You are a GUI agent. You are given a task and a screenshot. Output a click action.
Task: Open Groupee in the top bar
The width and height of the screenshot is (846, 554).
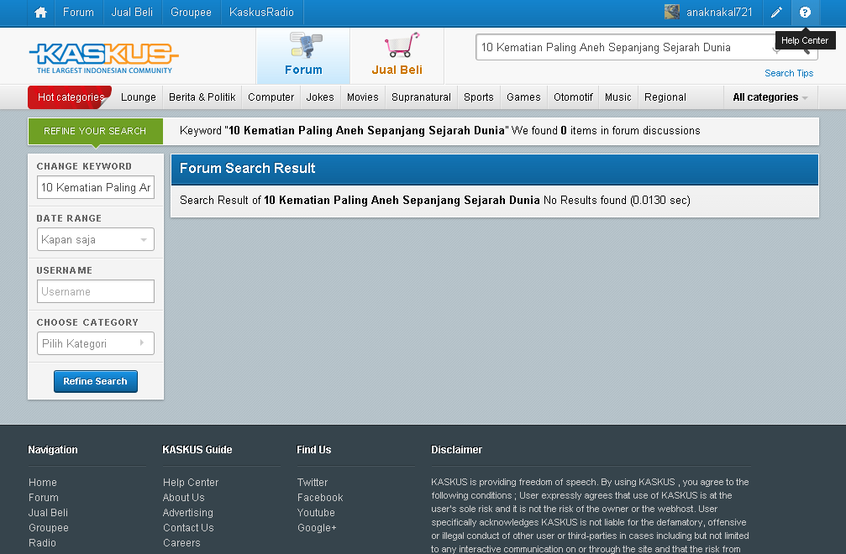pyautogui.click(x=191, y=12)
